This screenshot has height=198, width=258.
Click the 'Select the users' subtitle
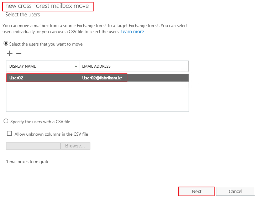[23, 15]
